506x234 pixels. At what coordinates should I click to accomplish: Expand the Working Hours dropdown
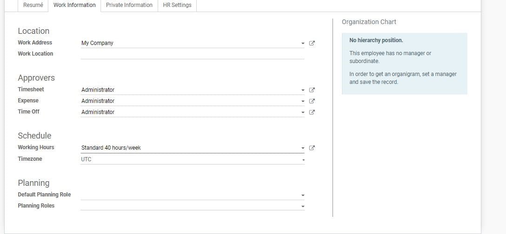pyautogui.click(x=303, y=148)
